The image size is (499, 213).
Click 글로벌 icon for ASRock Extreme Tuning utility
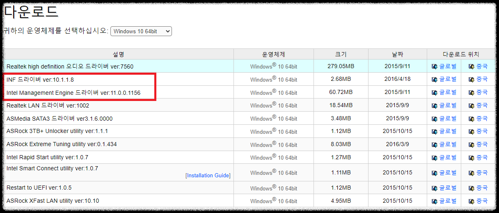435,144
